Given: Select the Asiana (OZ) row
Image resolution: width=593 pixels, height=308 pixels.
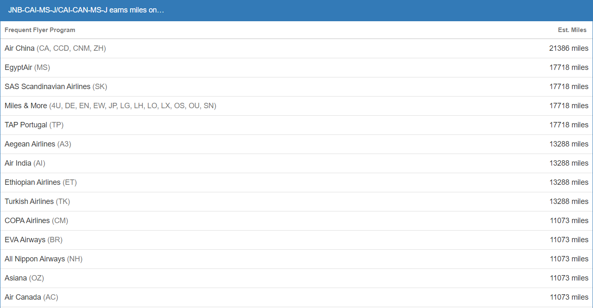Looking at the screenshot, I should (x=24, y=278).
